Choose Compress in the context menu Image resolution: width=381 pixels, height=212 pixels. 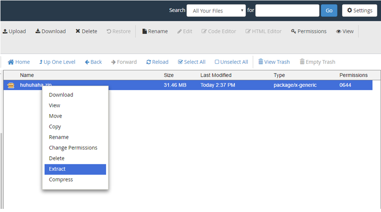75,180
